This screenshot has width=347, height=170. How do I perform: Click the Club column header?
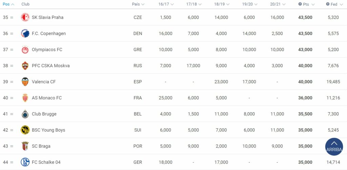[x=25, y=4]
